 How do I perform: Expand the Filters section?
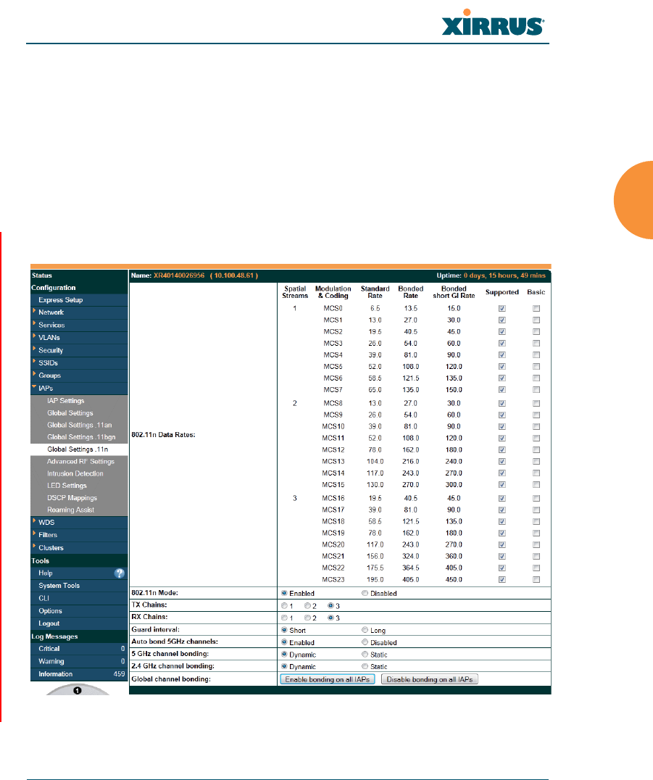48,535
